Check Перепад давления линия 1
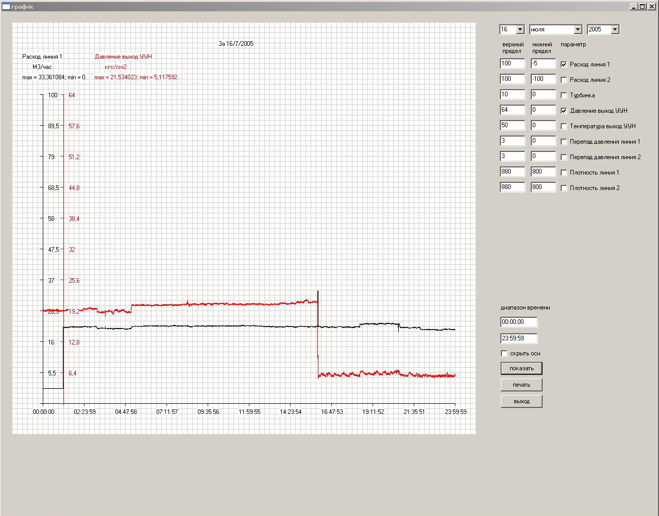 click(x=564, y=142)
